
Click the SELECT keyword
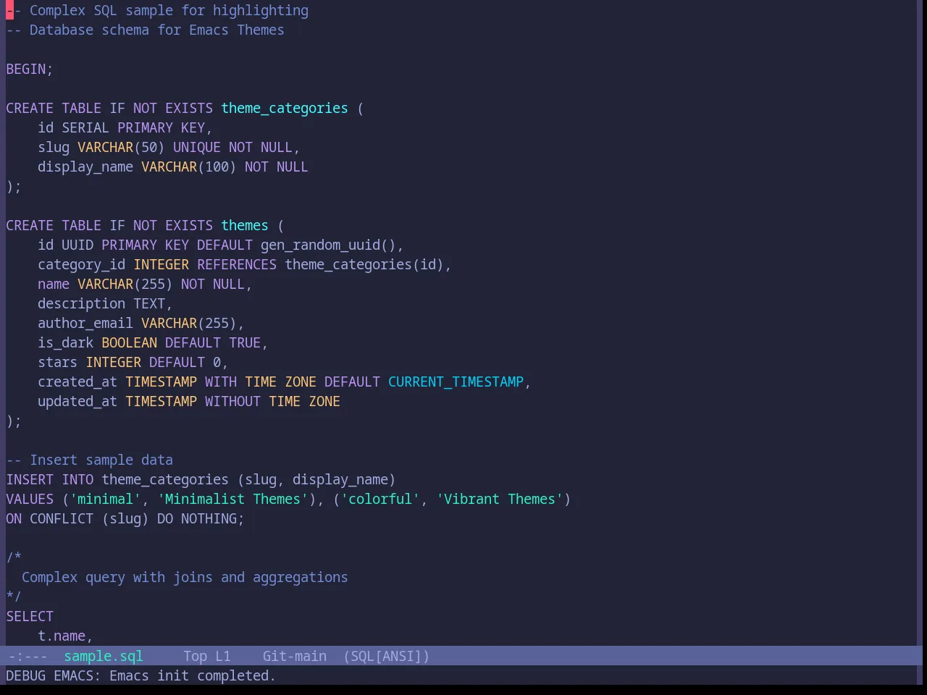pyautogui.click(x=30, y=616)
